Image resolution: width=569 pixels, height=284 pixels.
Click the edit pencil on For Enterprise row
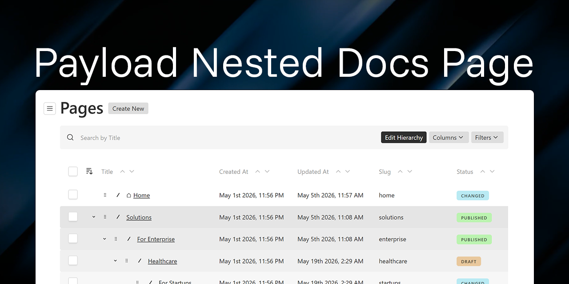coord(129,238)
